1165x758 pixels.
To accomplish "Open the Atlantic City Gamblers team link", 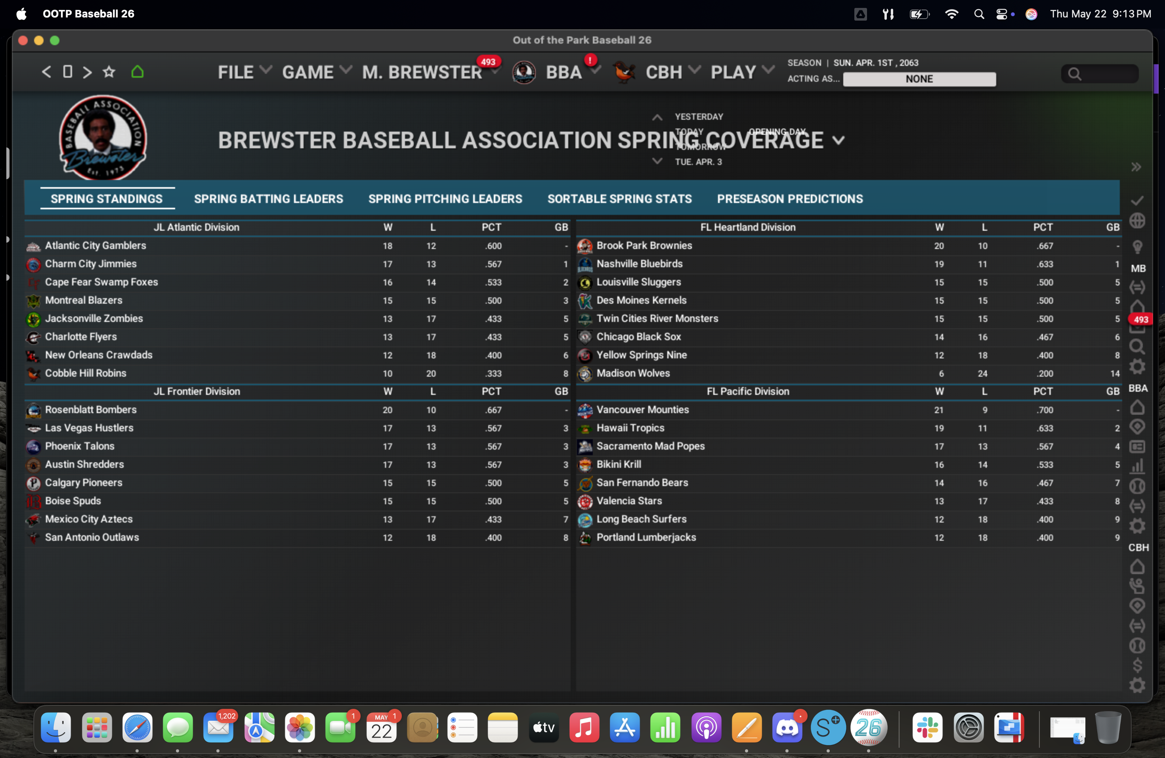I will (95, 246).
